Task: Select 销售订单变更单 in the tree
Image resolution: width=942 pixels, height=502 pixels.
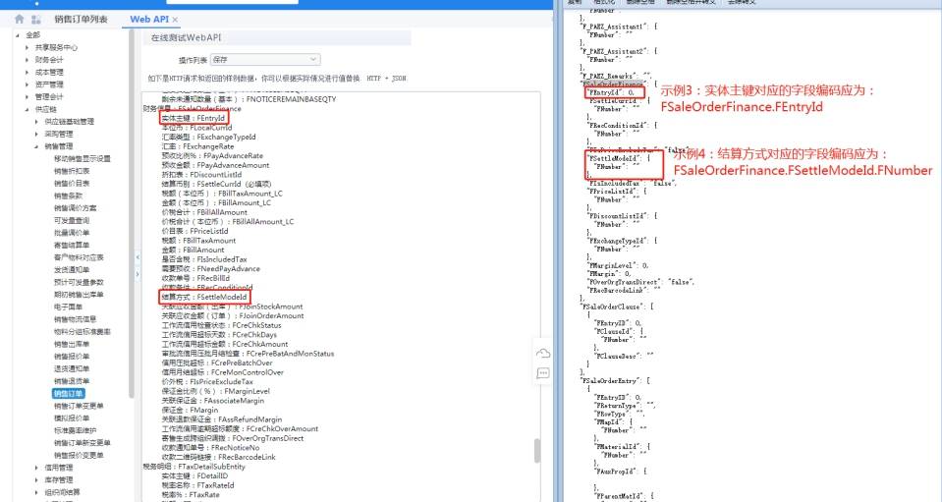Action: 79,406
